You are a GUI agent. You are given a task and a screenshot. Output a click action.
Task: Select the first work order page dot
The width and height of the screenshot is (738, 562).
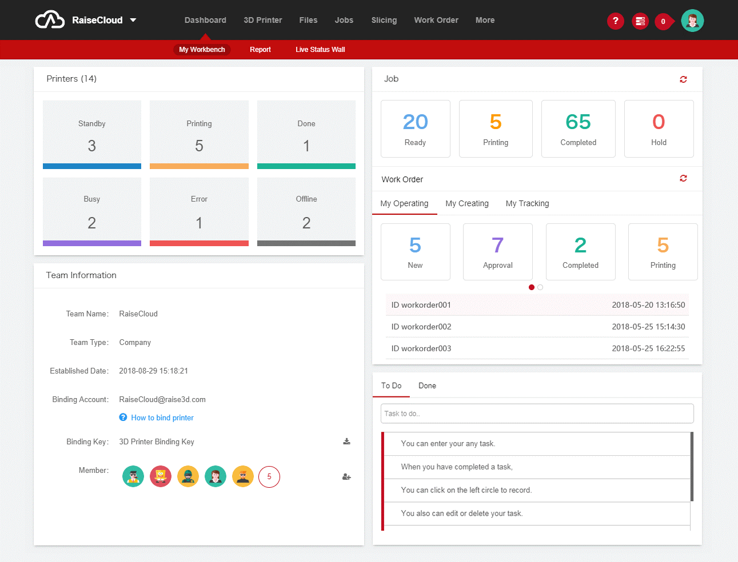(x=532, y=287)
